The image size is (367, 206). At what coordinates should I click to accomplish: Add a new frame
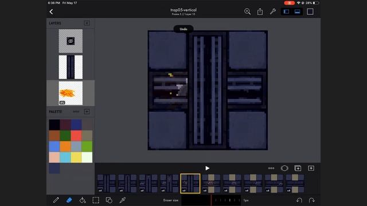point(311,168)
